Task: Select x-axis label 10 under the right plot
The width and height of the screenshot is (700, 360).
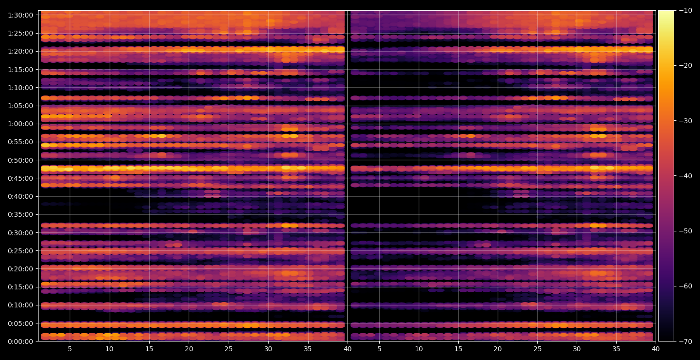Action: [x=419, y=349]
